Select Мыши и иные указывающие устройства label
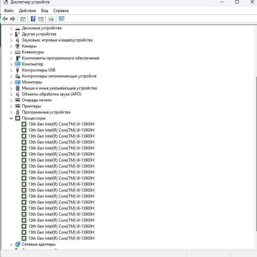 pyautogui.click(x=59, y=88)
